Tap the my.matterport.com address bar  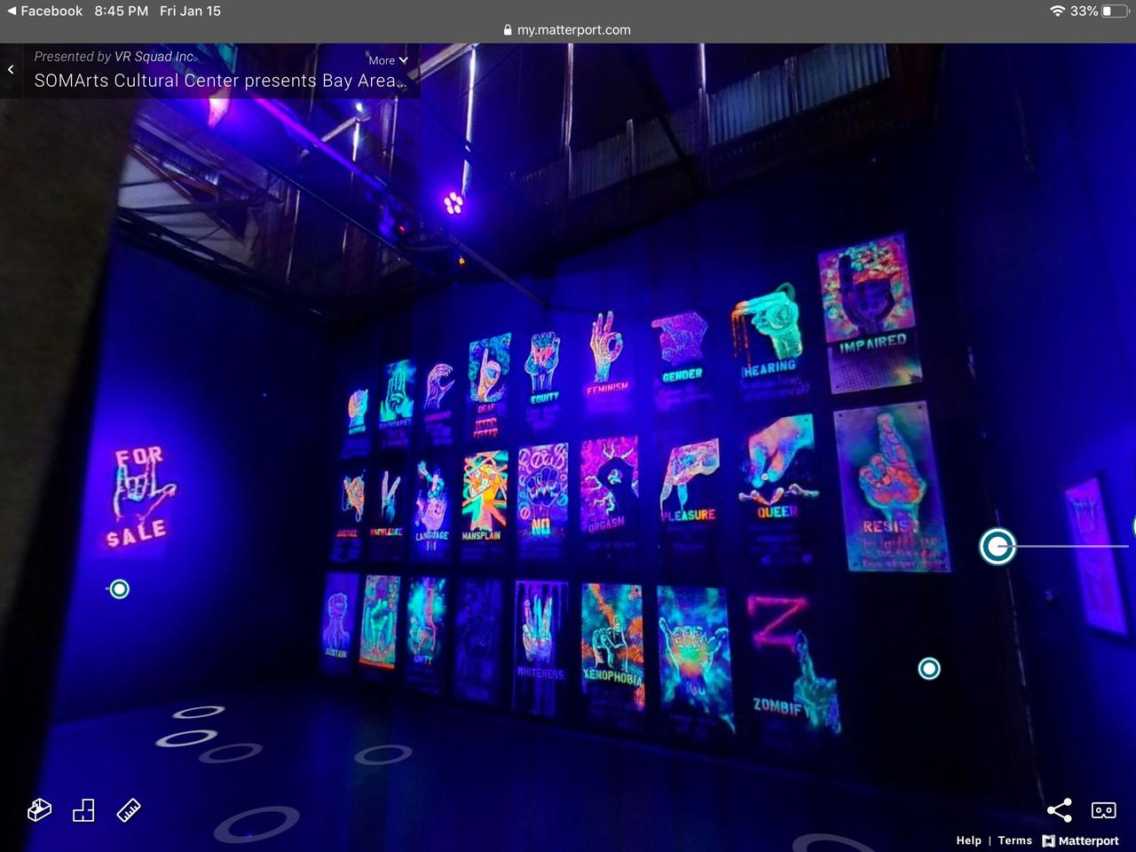(x=567, y=29)
